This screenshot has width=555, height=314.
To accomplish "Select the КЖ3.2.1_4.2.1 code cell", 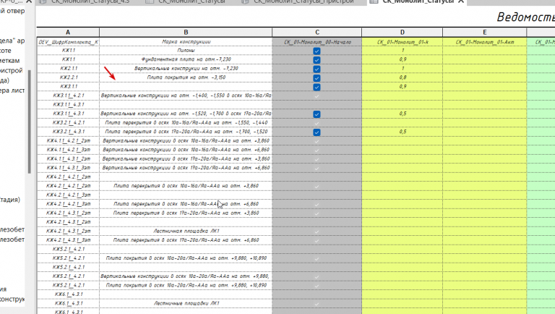I will pos(68,122).
